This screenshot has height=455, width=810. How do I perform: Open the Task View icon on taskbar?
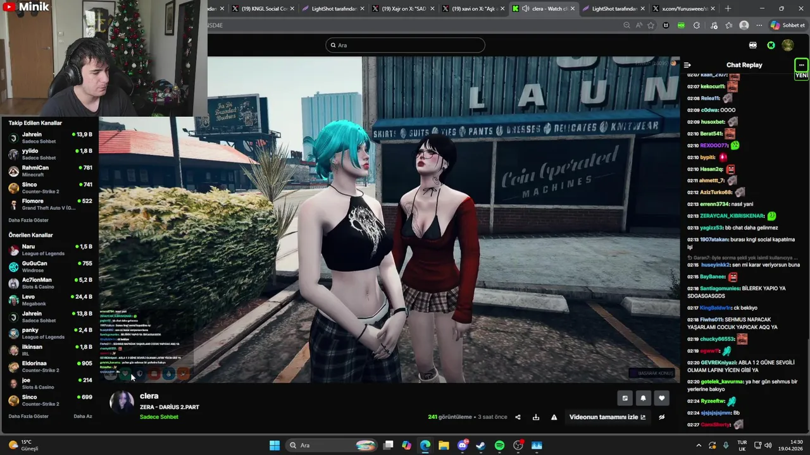tap(388, 446)
